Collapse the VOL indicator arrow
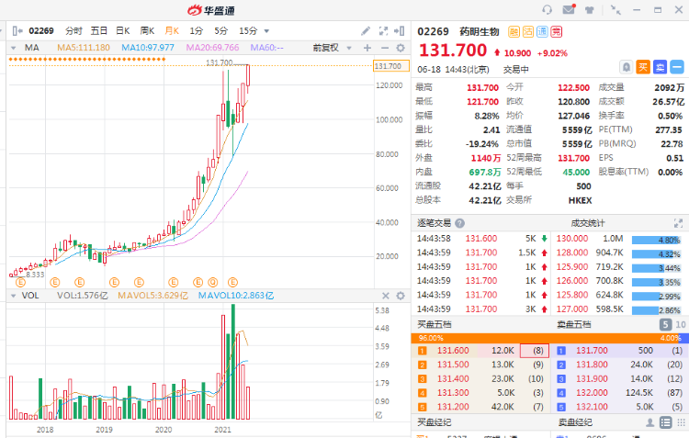 coord(14,296)
